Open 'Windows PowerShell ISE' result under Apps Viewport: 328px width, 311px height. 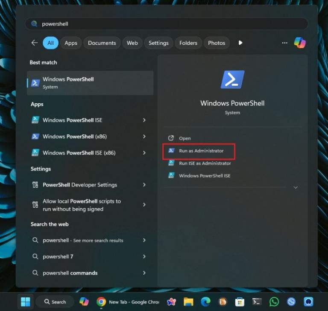click(x=72, y=120)
